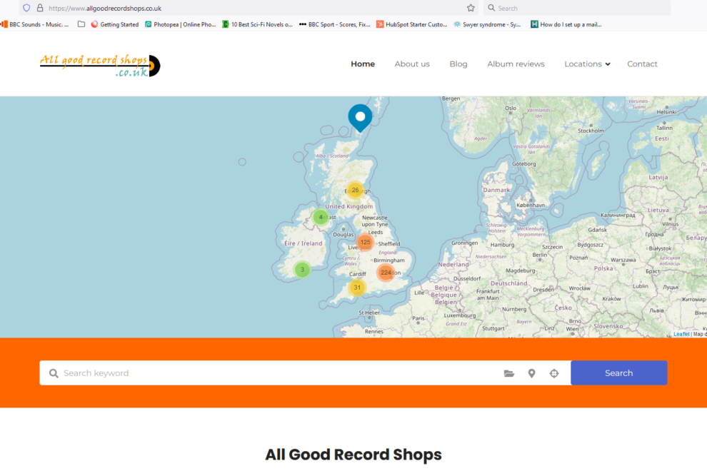707x471 pixels.
Task: Expand the cluster marked 31 in the southwest
Action: [x=357, y=288]
